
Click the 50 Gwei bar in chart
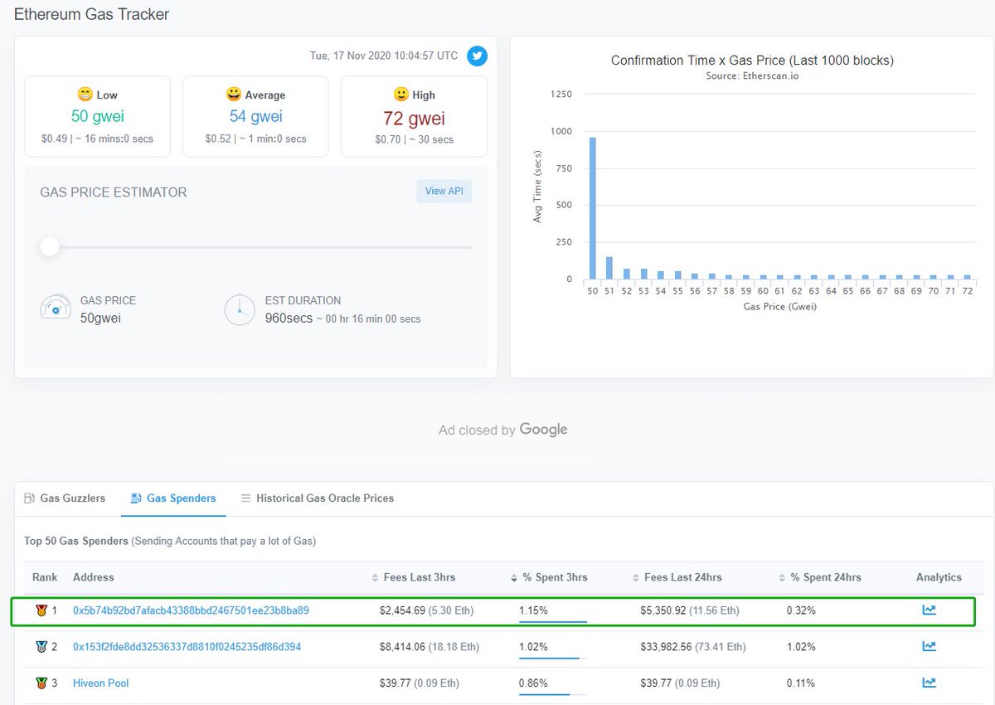pyautogui.click(x=592, y=208)
